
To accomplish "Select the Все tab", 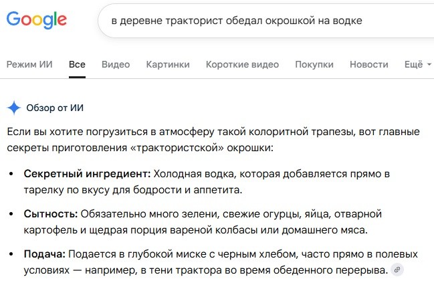I will pyautogui.click(x=77, y=64).
